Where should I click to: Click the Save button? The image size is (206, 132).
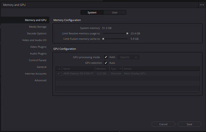(189, 124)
